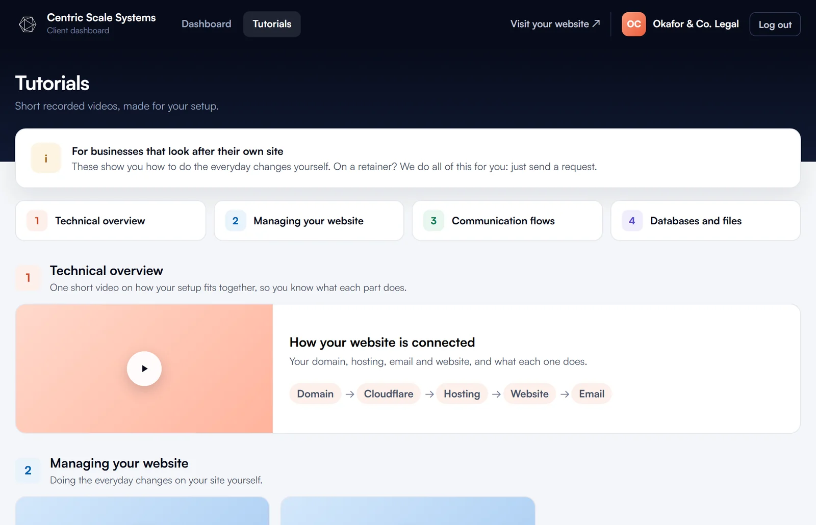Viewport: 816px width, 525px height.
Task: Click the Log out button
Action: click(775, 24)
